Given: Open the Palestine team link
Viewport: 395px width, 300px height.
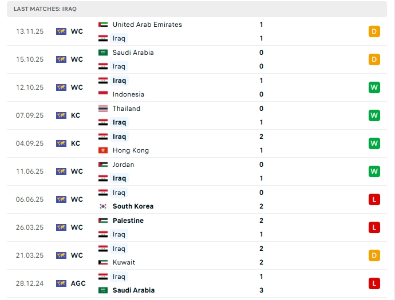Looking at the screenshot, I should pyautogui.click(x=128, y=221).
